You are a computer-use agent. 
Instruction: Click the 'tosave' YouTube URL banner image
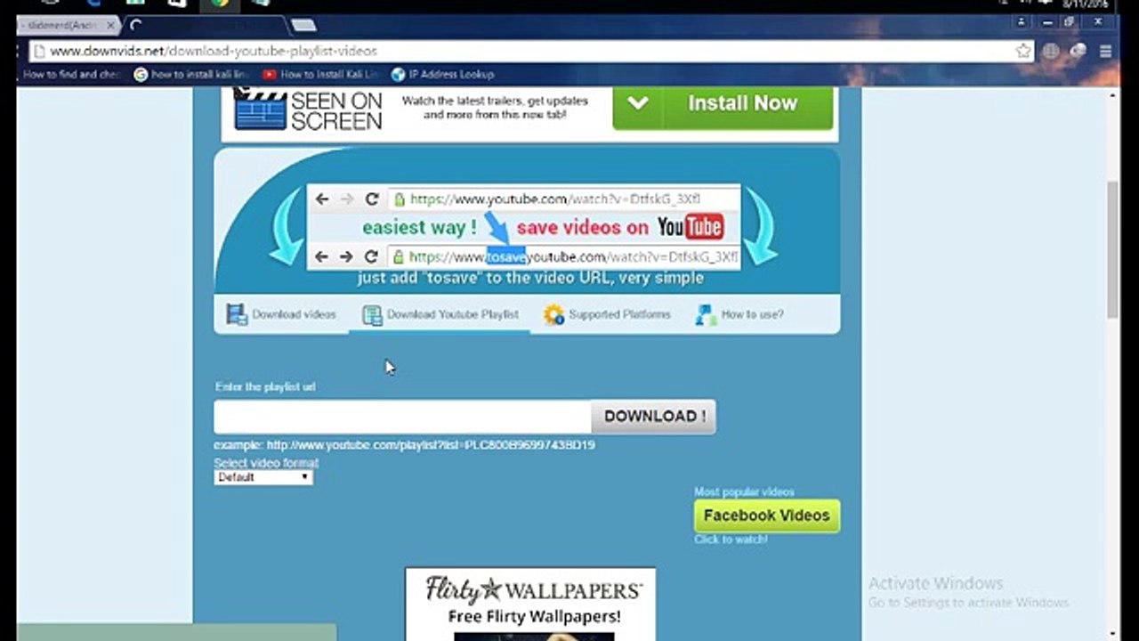click(x=524, y=228)
